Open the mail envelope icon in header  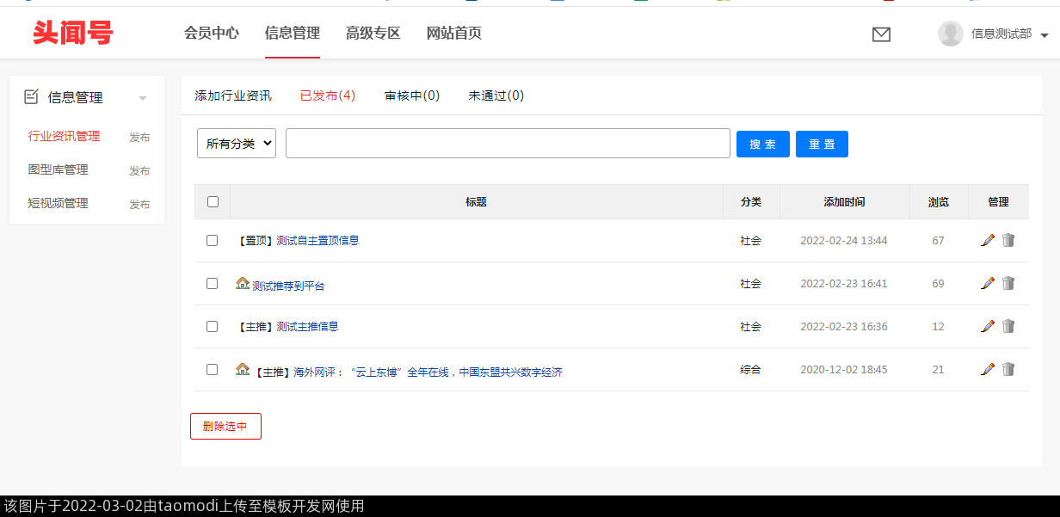pos(881,34)
